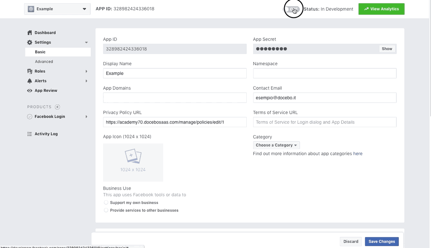Open the Facebook Login product

(x=50, y=116)
